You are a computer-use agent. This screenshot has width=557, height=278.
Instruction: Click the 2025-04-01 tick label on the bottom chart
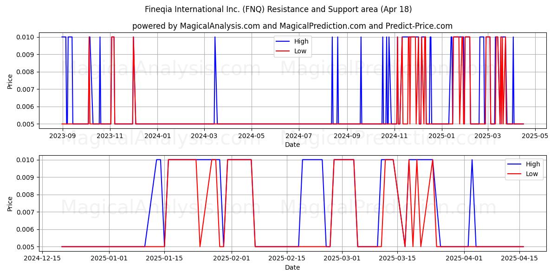pyautogui.click(x=465, y=259)
